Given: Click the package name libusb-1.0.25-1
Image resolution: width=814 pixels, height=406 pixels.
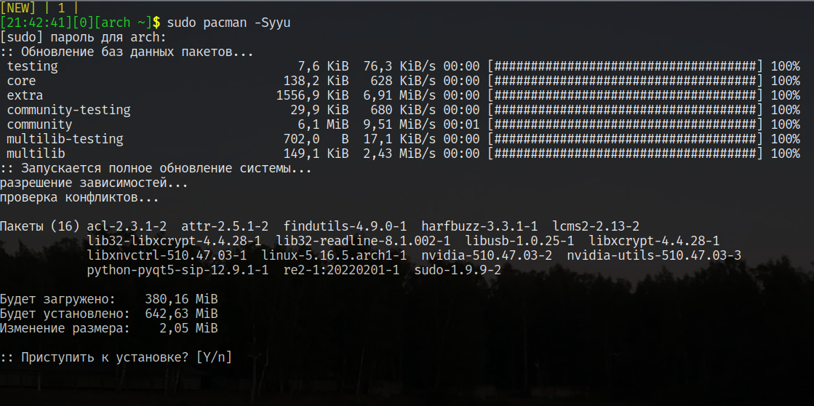Looking at the screenshot, I should pyautogui.click(x=519, y=241).
